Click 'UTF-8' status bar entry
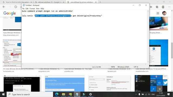Viewport: 173px width, 97px height. coord(136,67)
